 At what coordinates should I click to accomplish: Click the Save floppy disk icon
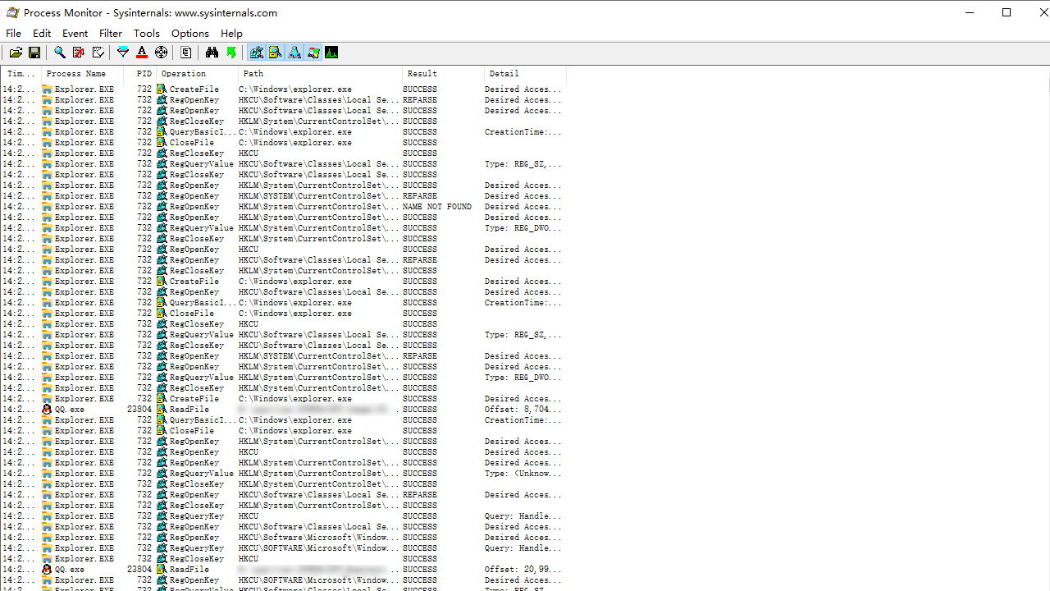[x=34, y=53]
